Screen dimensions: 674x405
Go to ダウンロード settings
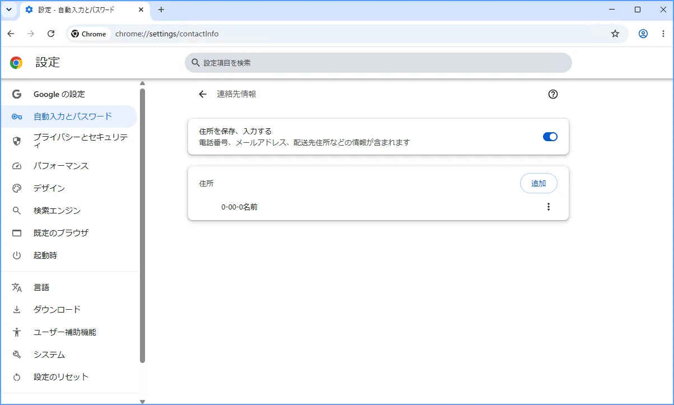pyautogui.click(x=69, y=310)
